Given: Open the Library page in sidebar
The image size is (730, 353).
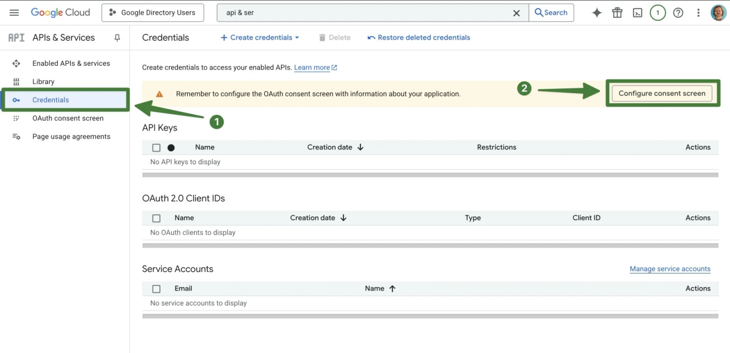Looking at the screenshot, I should [43, 82].
